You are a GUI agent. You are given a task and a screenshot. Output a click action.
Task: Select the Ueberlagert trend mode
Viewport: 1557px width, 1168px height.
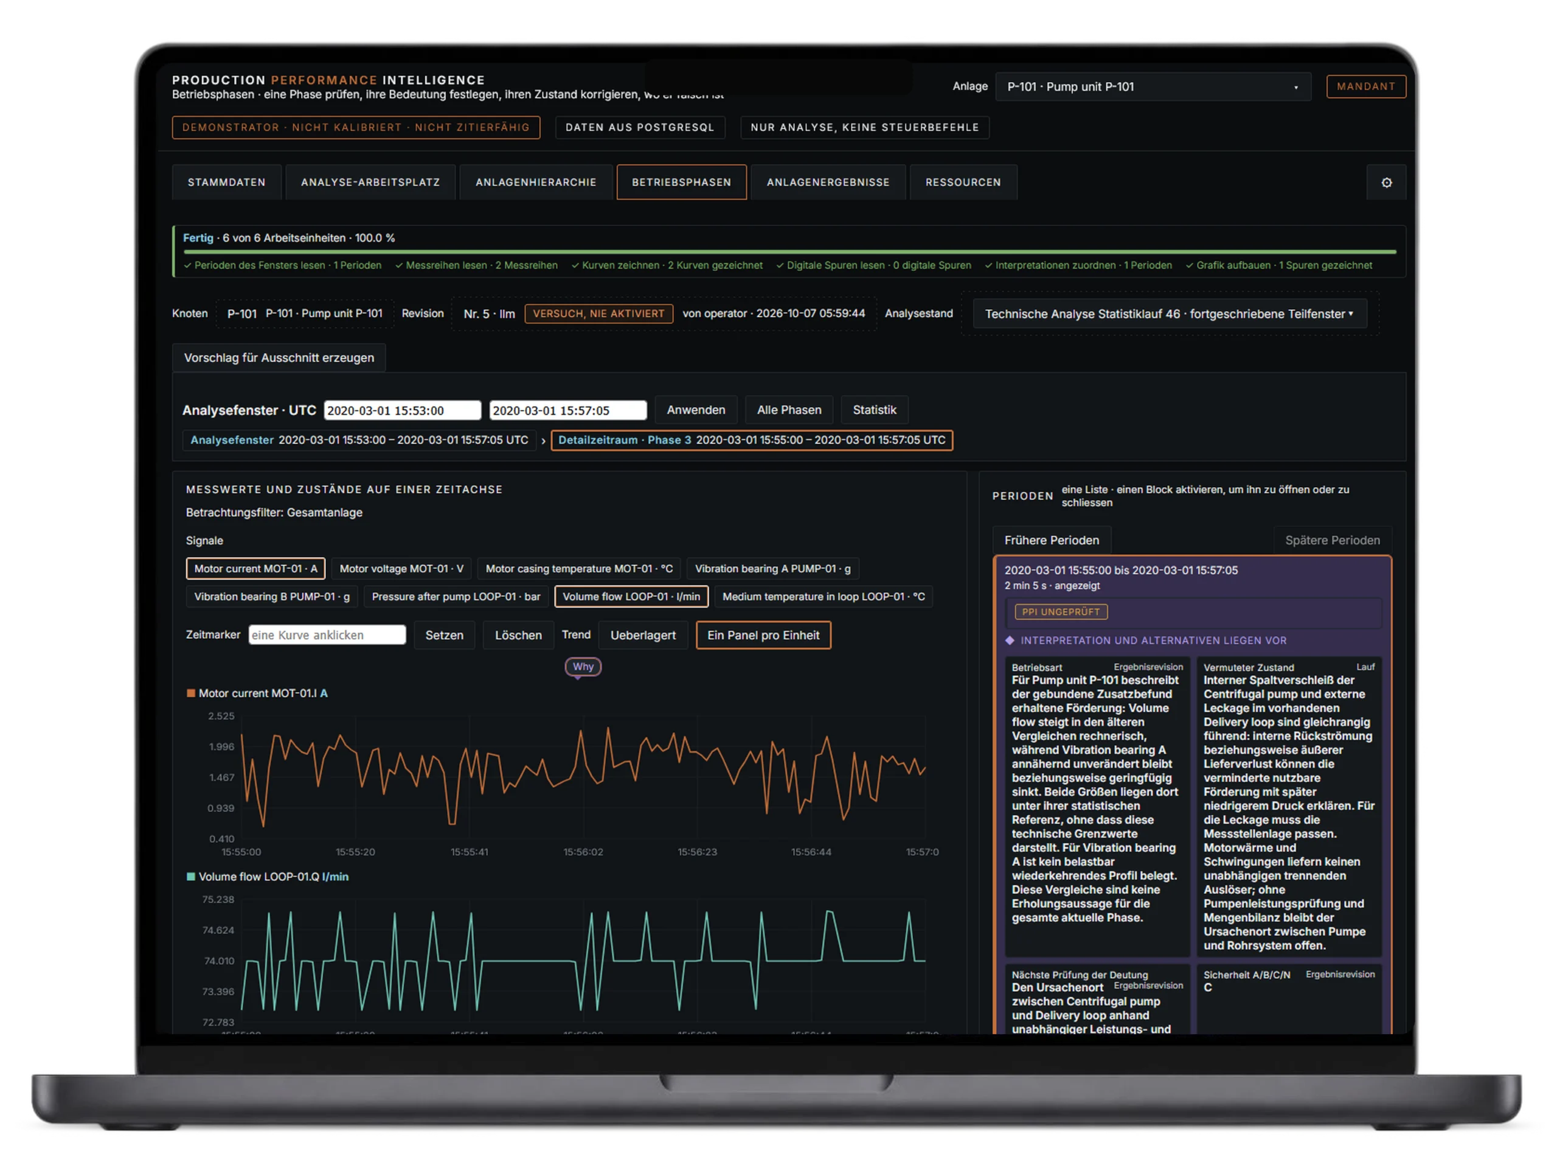[x=643, y=635]
